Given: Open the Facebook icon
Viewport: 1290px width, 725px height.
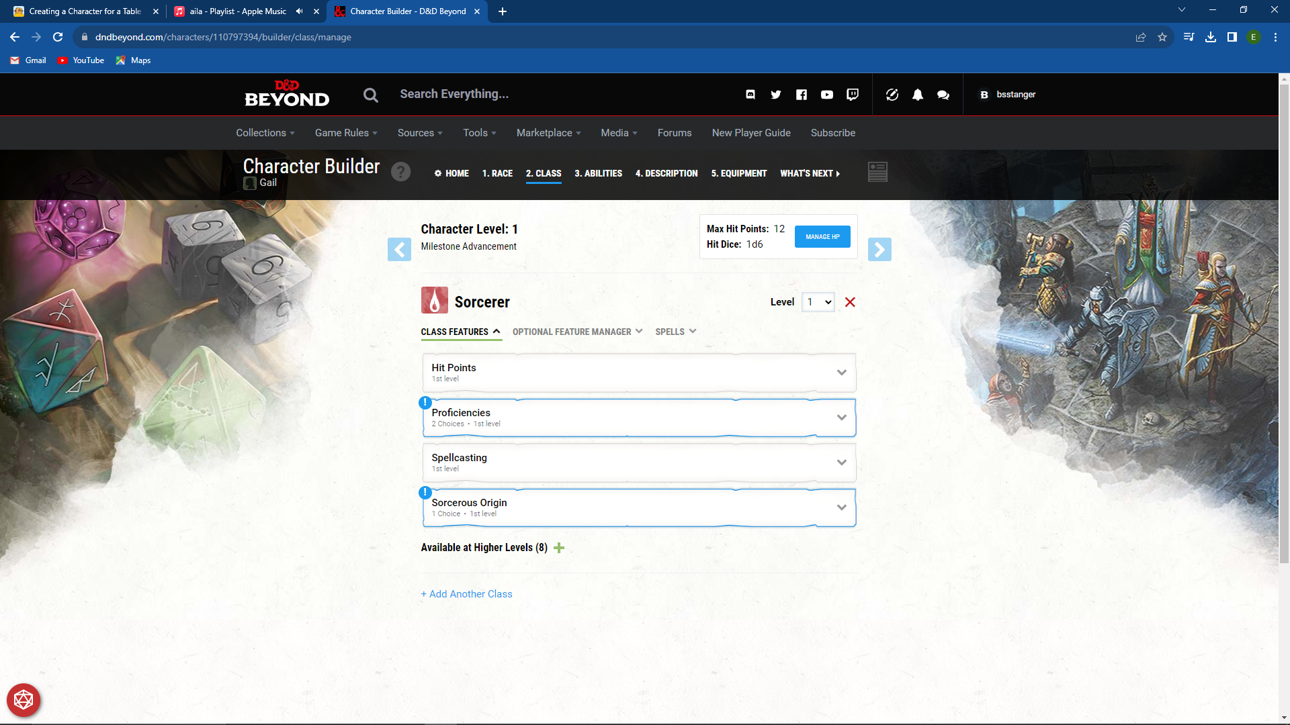Looking at the screenshot, I should click(801, 95).
